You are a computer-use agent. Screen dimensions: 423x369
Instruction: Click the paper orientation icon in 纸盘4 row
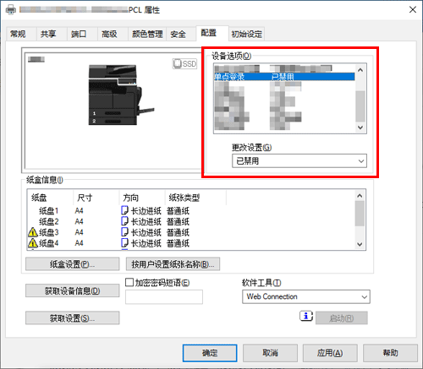(x=124, y=242)
